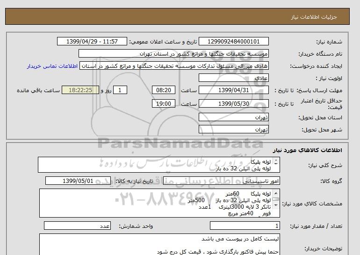Click the remaining time counter 18:22:25
Image resolution: width=360 pixels, height=255 pixels.
click(80, 90)
